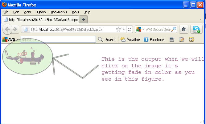Viewport: 206px width, 124px height.
Task: Click the AVG Secure Search field
Action: point(158,30)
